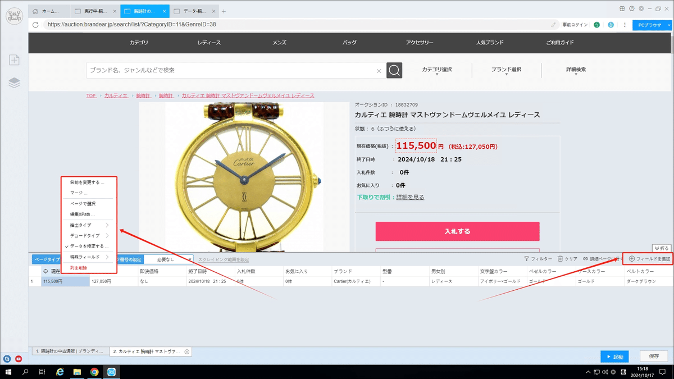This screenshot has height=379, width=674.
Task: Open File Explorer from the taskbar
Action: click(x=77, y=372)
